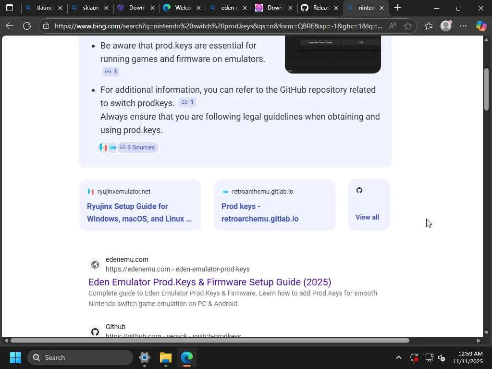View site information lock icon
492x369 pixels.
[x=46, y=26]
